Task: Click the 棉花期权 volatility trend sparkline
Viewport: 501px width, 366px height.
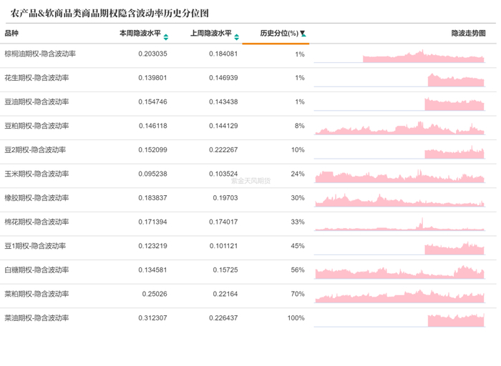Action: click(399, 226)
